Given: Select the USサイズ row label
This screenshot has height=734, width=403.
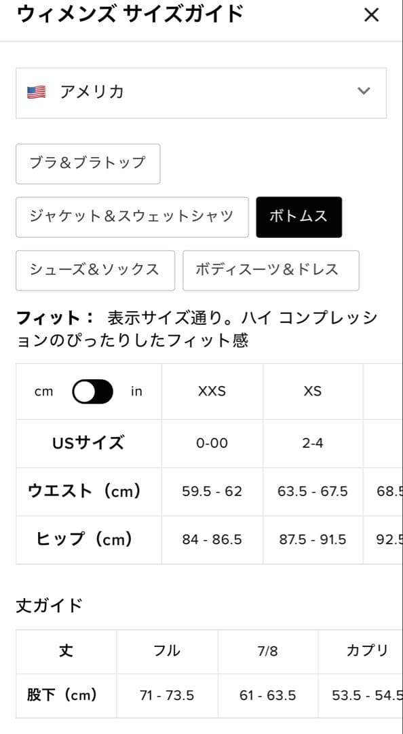Looking at the screenshot, I should pyautogui.click(x=89, y=443).
